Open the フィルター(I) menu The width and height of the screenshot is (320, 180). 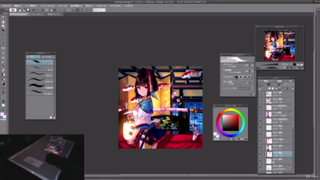click(101, 6)
